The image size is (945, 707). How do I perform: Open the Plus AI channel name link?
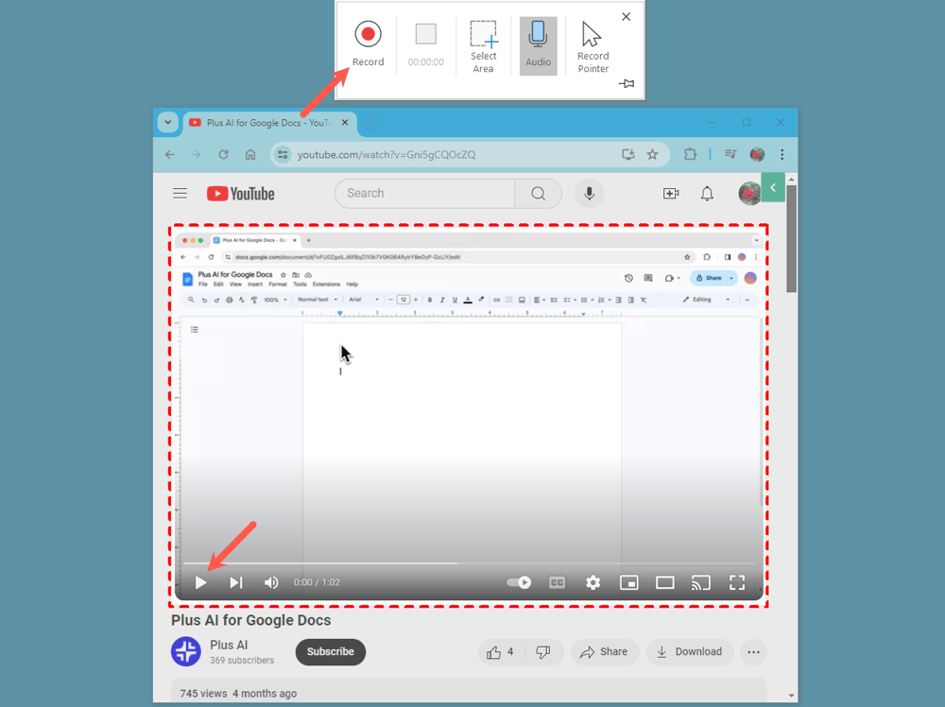[229, 645]
